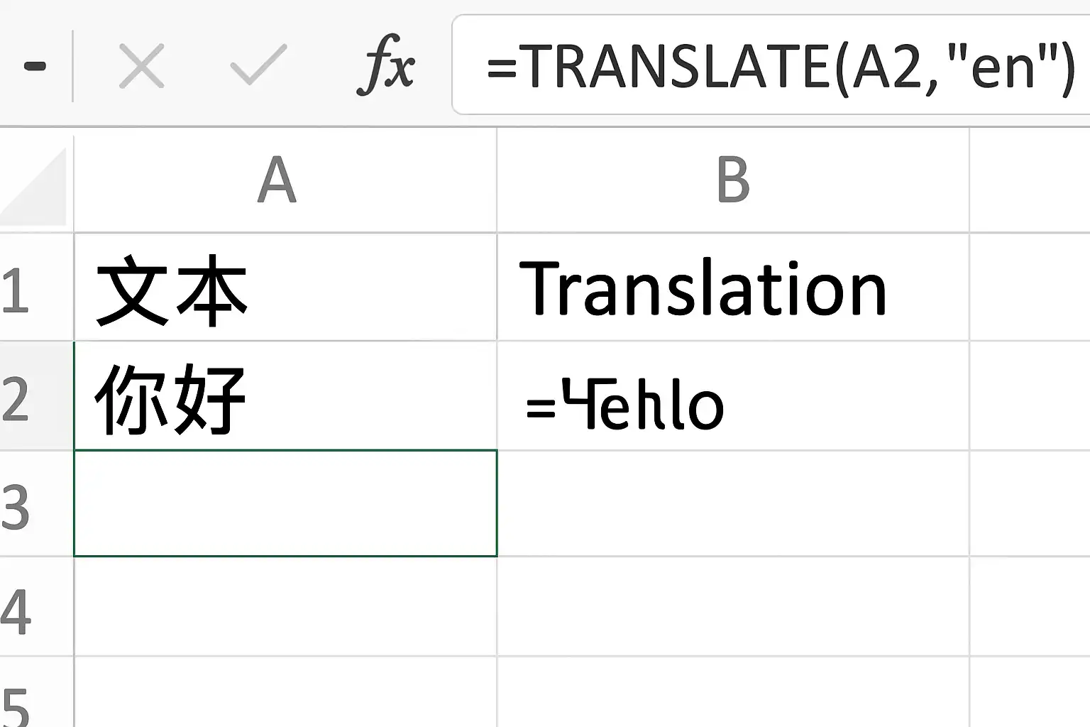Select column A header
Image resolution: width=1090 pixels, height=727 pixels.
point(285,180)
